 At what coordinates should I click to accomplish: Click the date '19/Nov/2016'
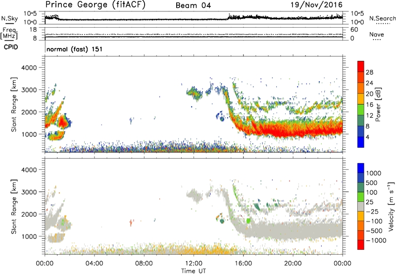tap(316, 5)
